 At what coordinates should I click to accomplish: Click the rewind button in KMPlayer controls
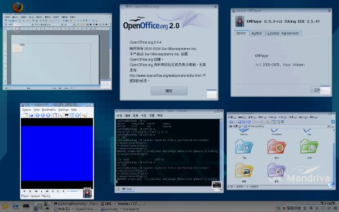[36, 191]
